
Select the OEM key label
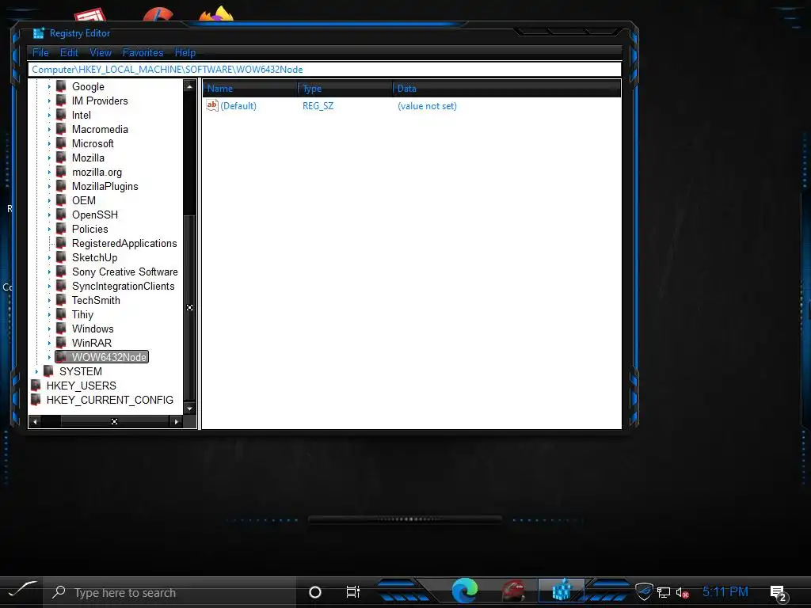point(84,200)
